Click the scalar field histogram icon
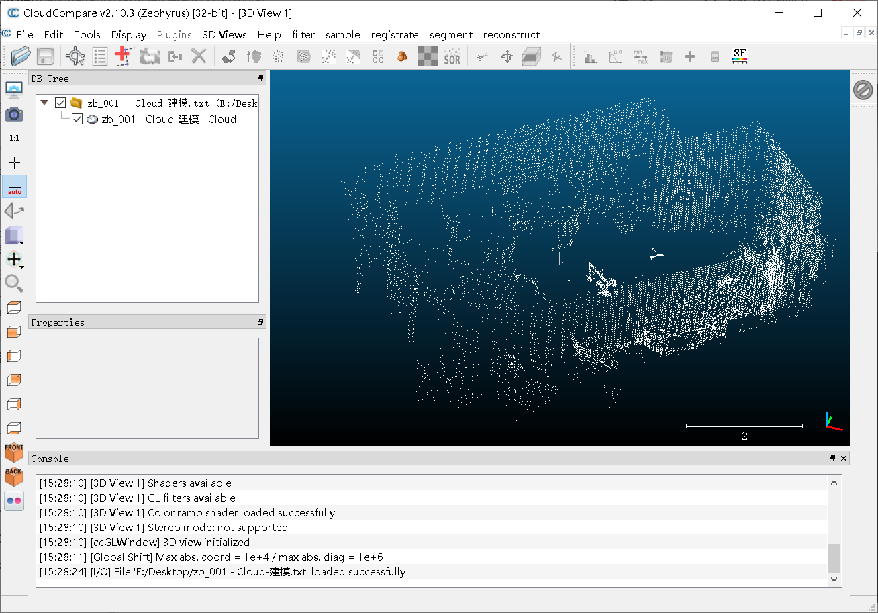The height and width of the screenshot is (613, 878). tap(591, 57)
